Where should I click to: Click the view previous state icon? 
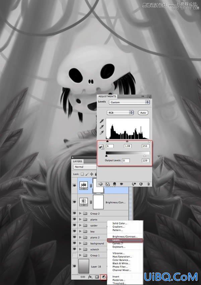tap(134, 184)
